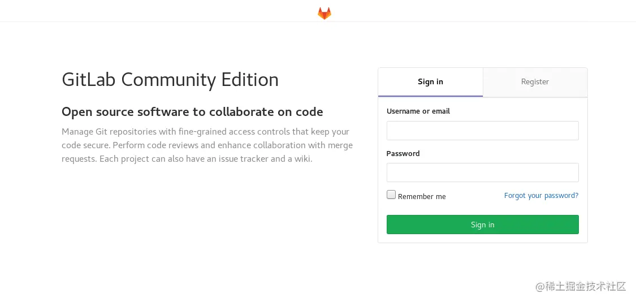Image resolution: width=636 pixels, height=302 pixels.
Task: Click the 'Username or email' label
Action: (x=418, y=111)
